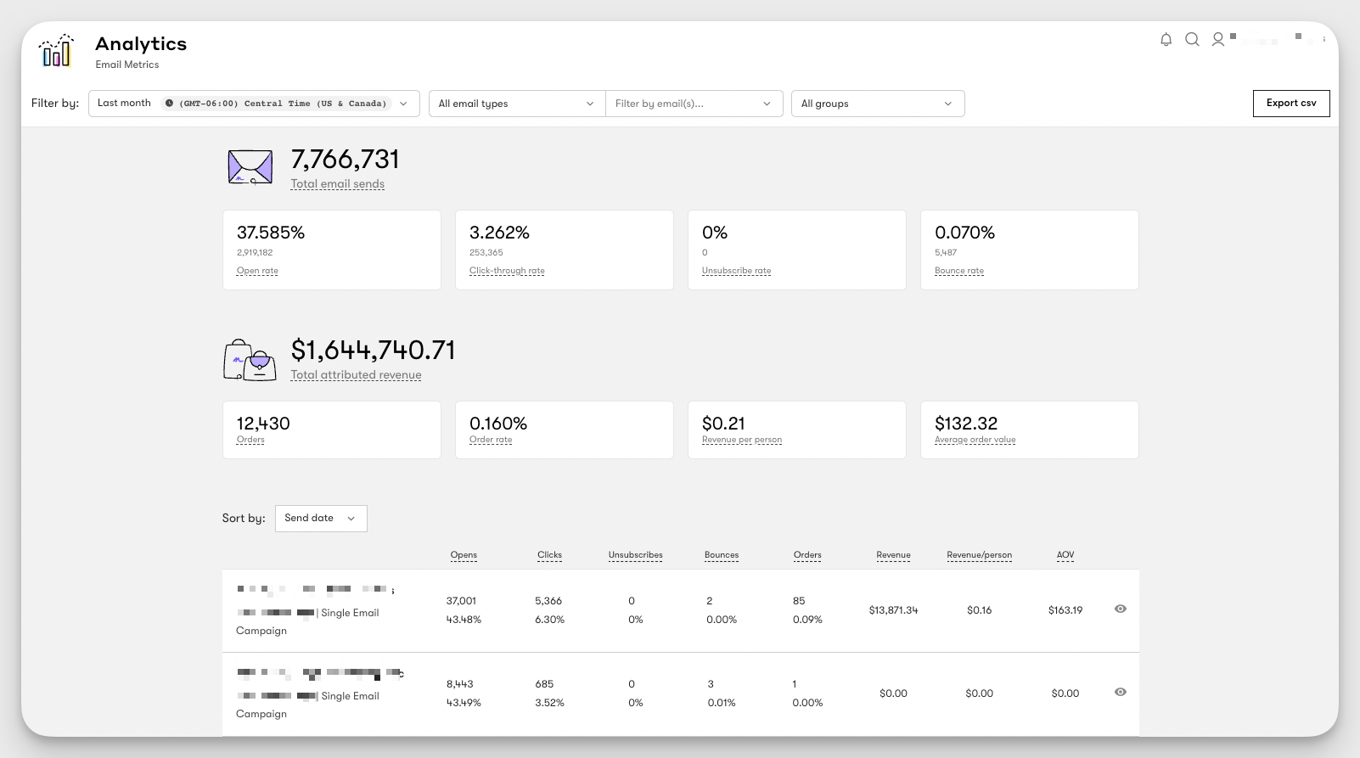The height and width of the screenshot is (758, 1360).
Task: Click the Opens column header
Action: click(x=464, y=555)
